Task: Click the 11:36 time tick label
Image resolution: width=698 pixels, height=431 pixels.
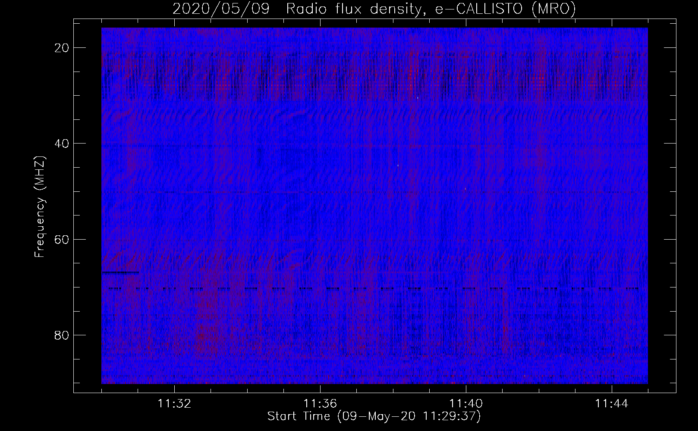Action: pos(320,404)
